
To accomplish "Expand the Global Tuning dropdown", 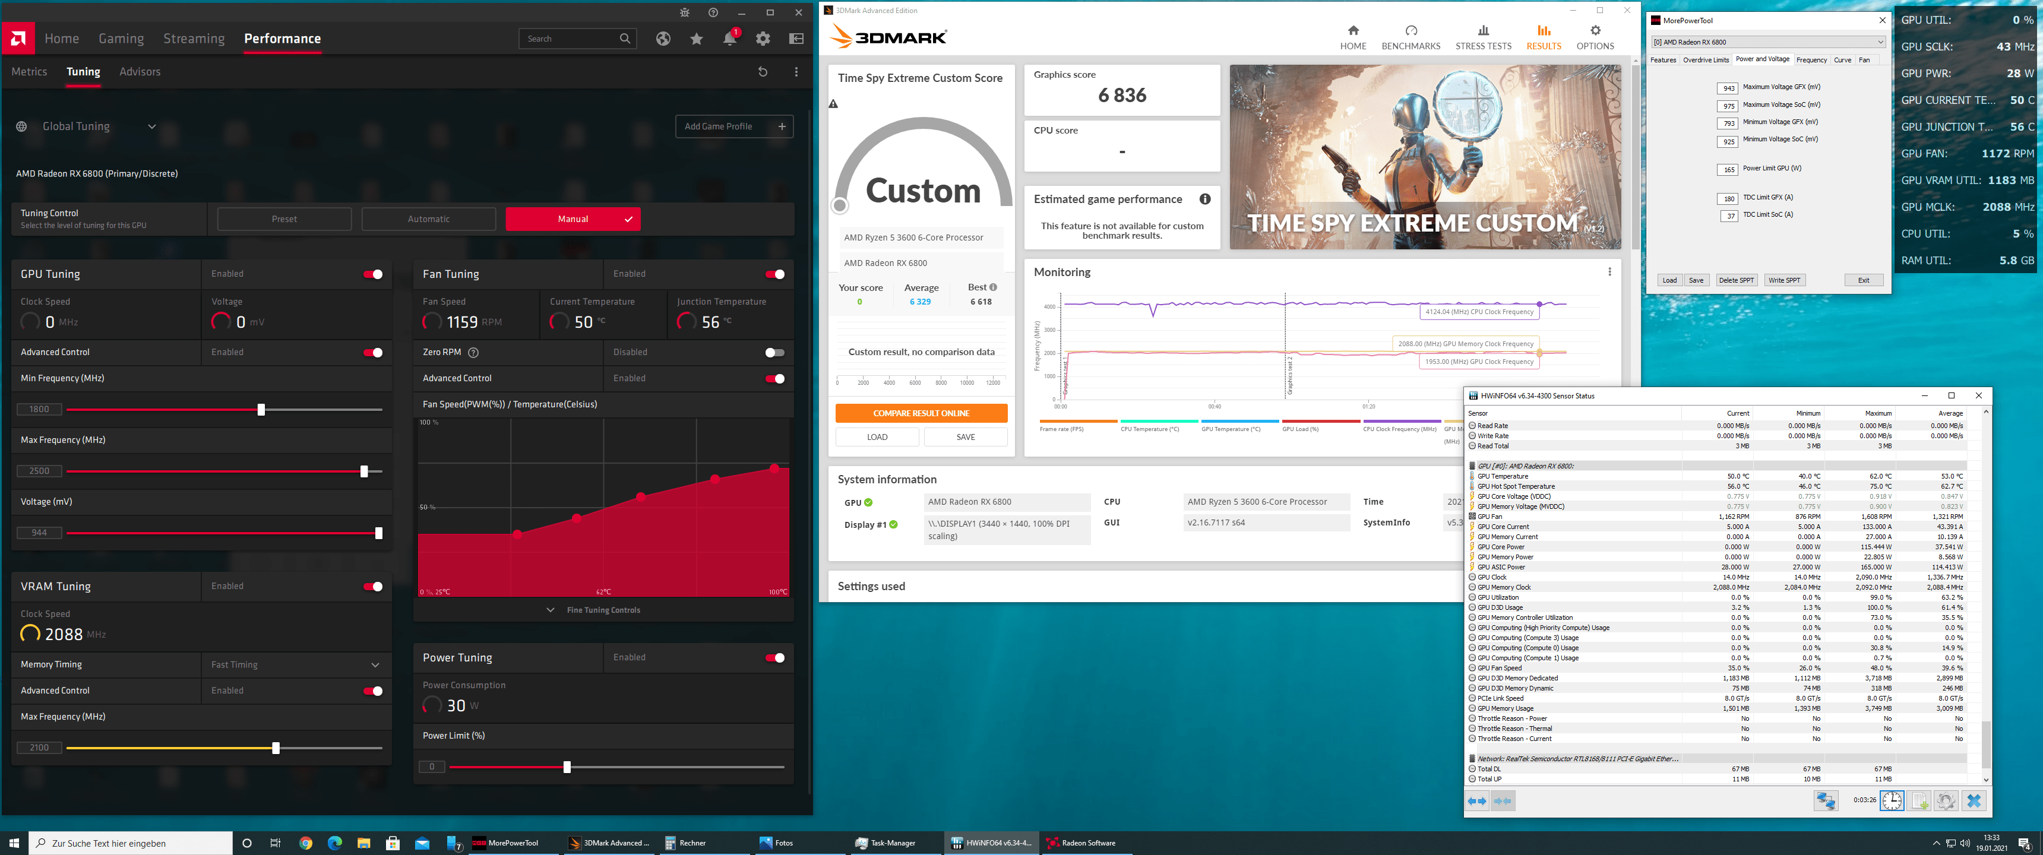I will 151,126.
